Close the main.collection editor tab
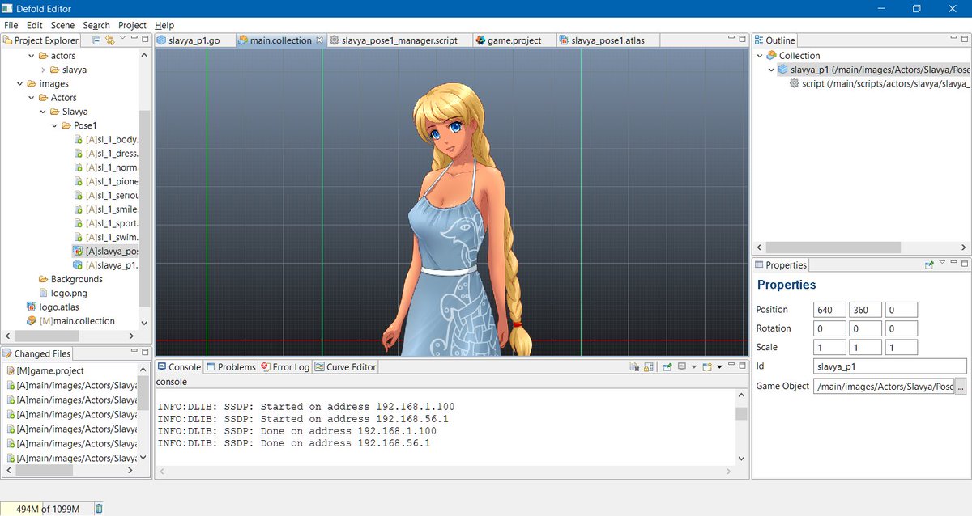The width and height of the screenshot is (972, 516). click(319, 40)
